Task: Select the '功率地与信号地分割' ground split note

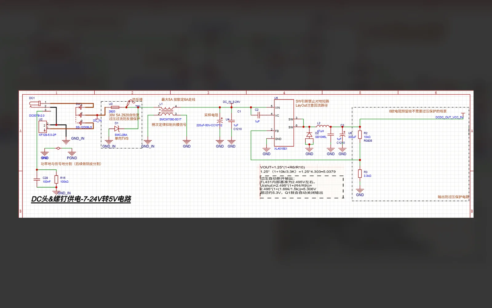Action: coord(71,164)
